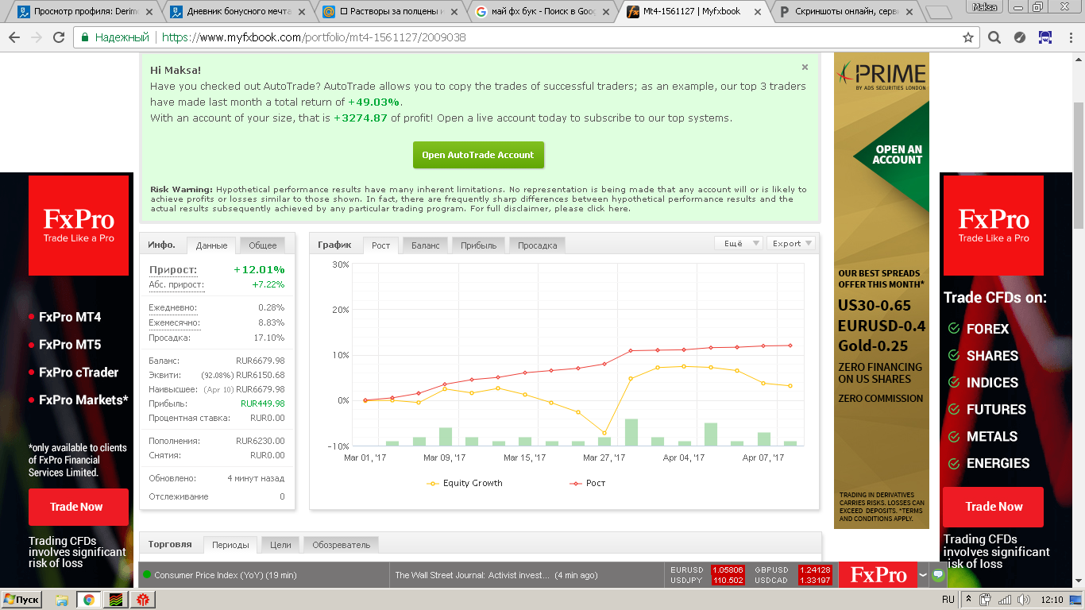The width and height of the screenshot is (1085, 610).
Task: Click the green padlock secure site icon
Action: [x=84, y=37]
